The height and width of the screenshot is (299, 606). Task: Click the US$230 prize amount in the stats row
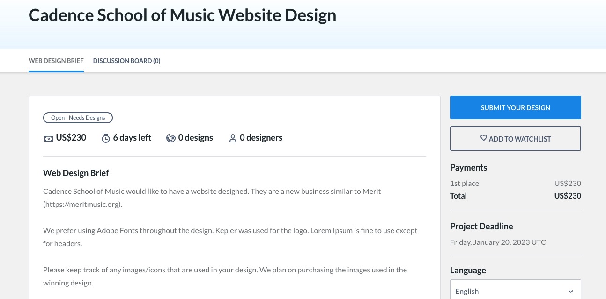click(71, 138)
